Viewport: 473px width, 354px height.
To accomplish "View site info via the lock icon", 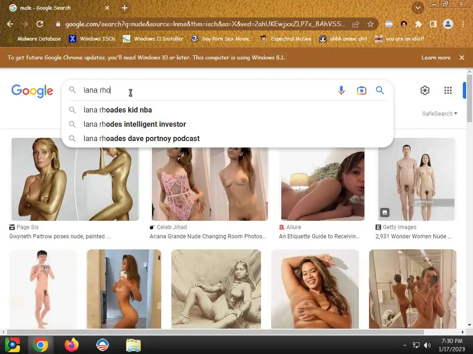I will point(58,24).
